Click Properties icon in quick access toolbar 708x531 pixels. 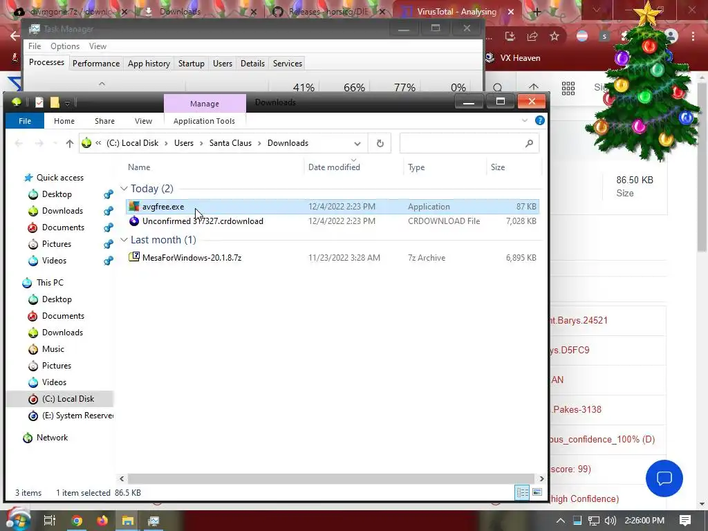click(39, 102)
